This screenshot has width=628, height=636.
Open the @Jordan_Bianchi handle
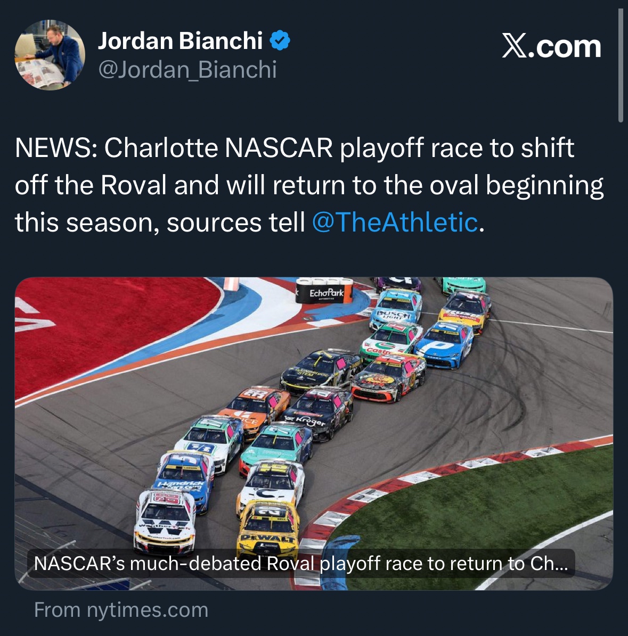tap(187, 69)
